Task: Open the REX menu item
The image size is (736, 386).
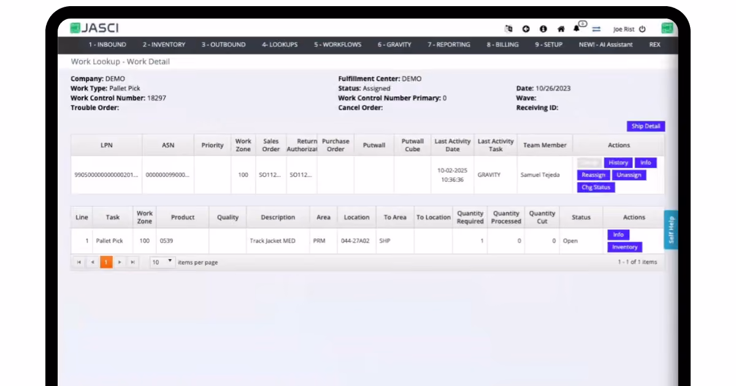Action: point(654,45)
